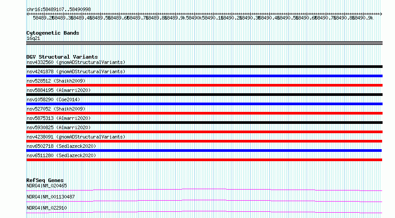Click the black bar of nsv5875313
This screenshot has width=395, height=218.
click(x=204, y=123)
